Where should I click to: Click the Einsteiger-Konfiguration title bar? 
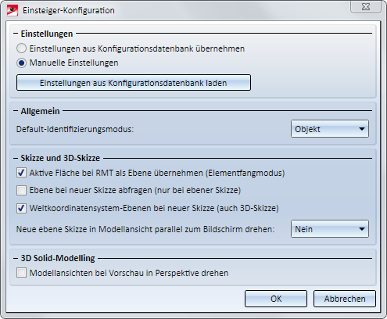182,10
